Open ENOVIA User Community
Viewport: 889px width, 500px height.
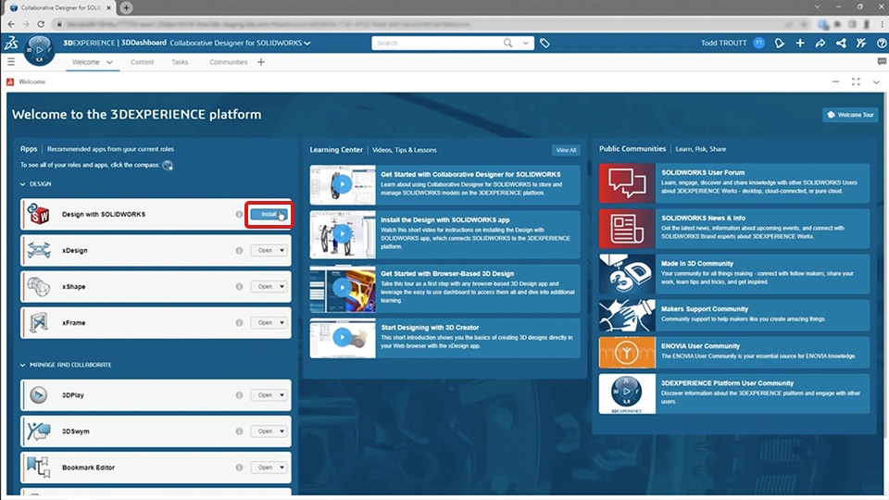pyautogui.click(x=733, y=352)
